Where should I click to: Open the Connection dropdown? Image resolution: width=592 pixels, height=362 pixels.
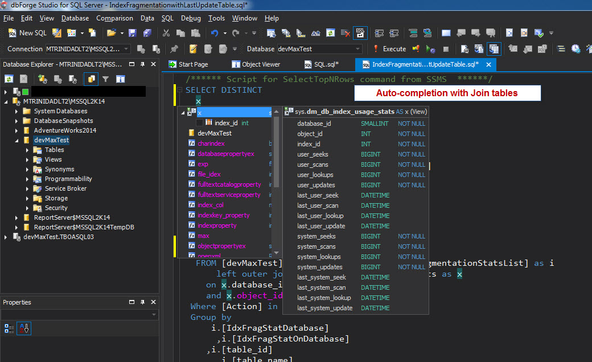click(x=126, y=49)
